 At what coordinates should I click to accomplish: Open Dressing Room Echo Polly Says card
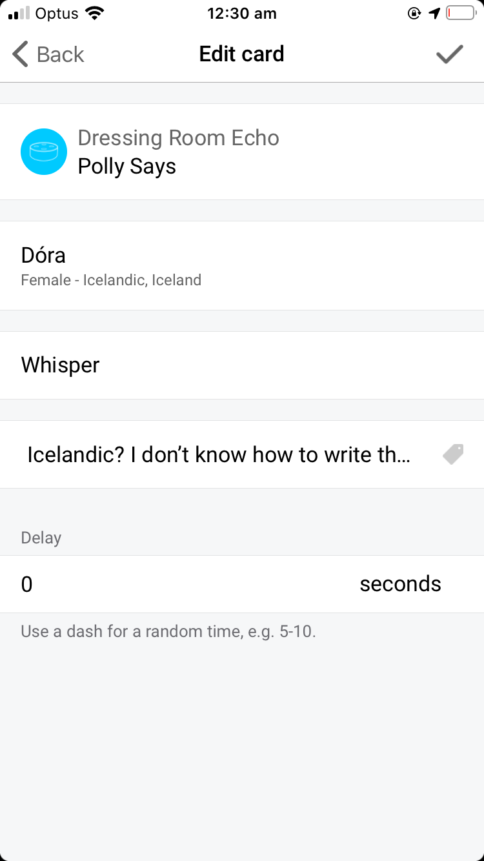242,152
